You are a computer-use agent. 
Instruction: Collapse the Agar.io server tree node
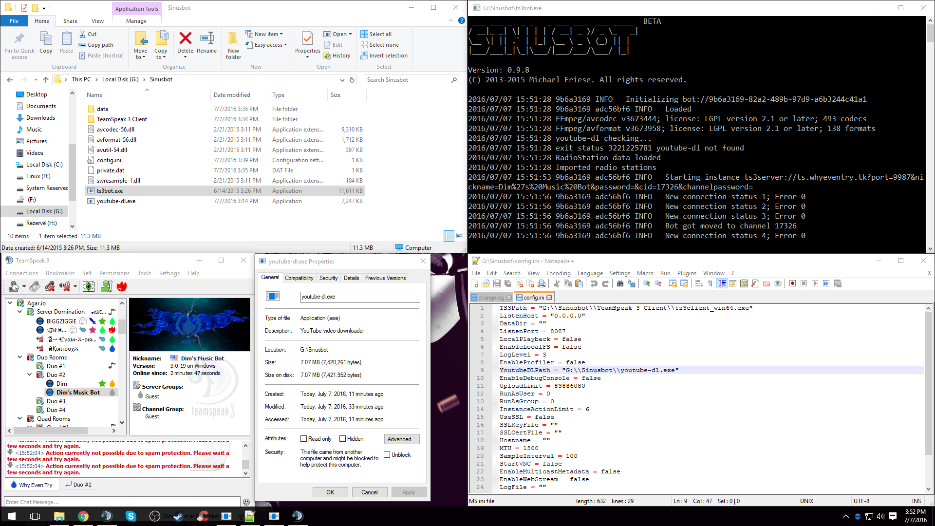[10, 303]
